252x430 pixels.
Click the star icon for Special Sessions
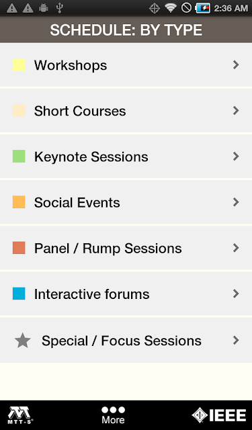[x=22, y=341]
